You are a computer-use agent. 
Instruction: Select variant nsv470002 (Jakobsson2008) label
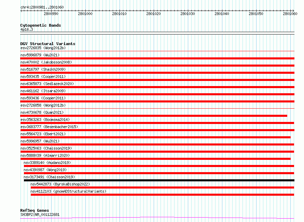point(46,62)
